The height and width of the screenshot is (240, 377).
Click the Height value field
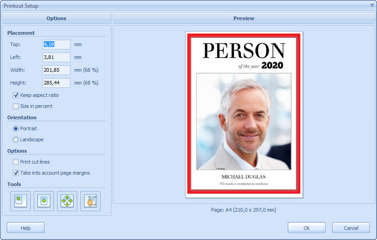57,83
